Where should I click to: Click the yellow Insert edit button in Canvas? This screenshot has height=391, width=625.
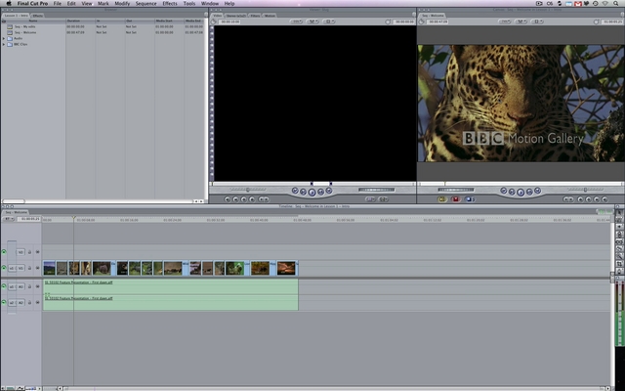[441, 199]
